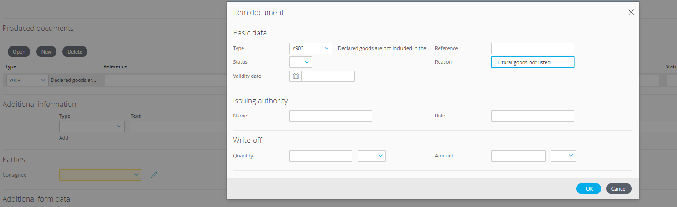677x207 pixels.
Task: Click the Reference input field in dialog
Action: pyautogui.click(x=532, y=49)
